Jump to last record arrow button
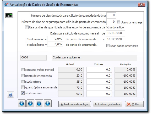 (x=48, y=103)
